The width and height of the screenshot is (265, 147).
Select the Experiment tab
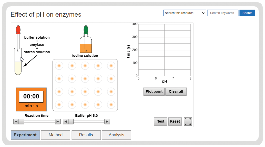click(x=25, y=135)
